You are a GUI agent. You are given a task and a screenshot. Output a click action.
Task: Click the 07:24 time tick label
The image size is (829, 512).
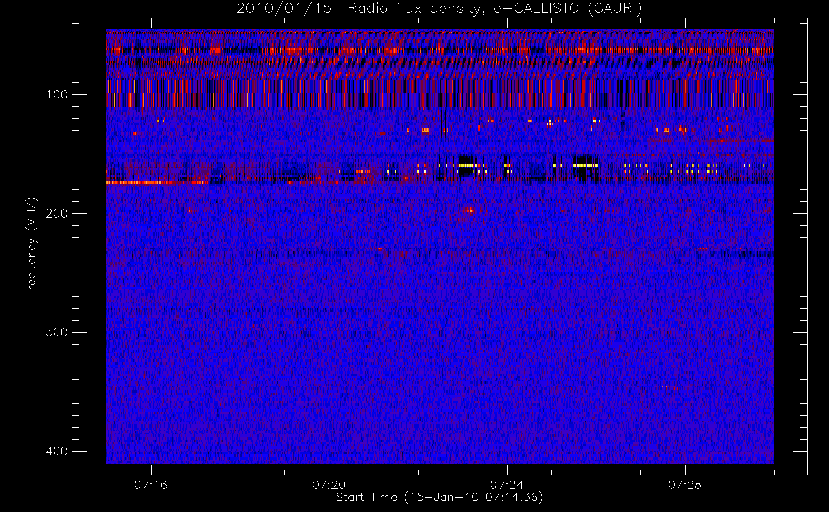[507, 485]
